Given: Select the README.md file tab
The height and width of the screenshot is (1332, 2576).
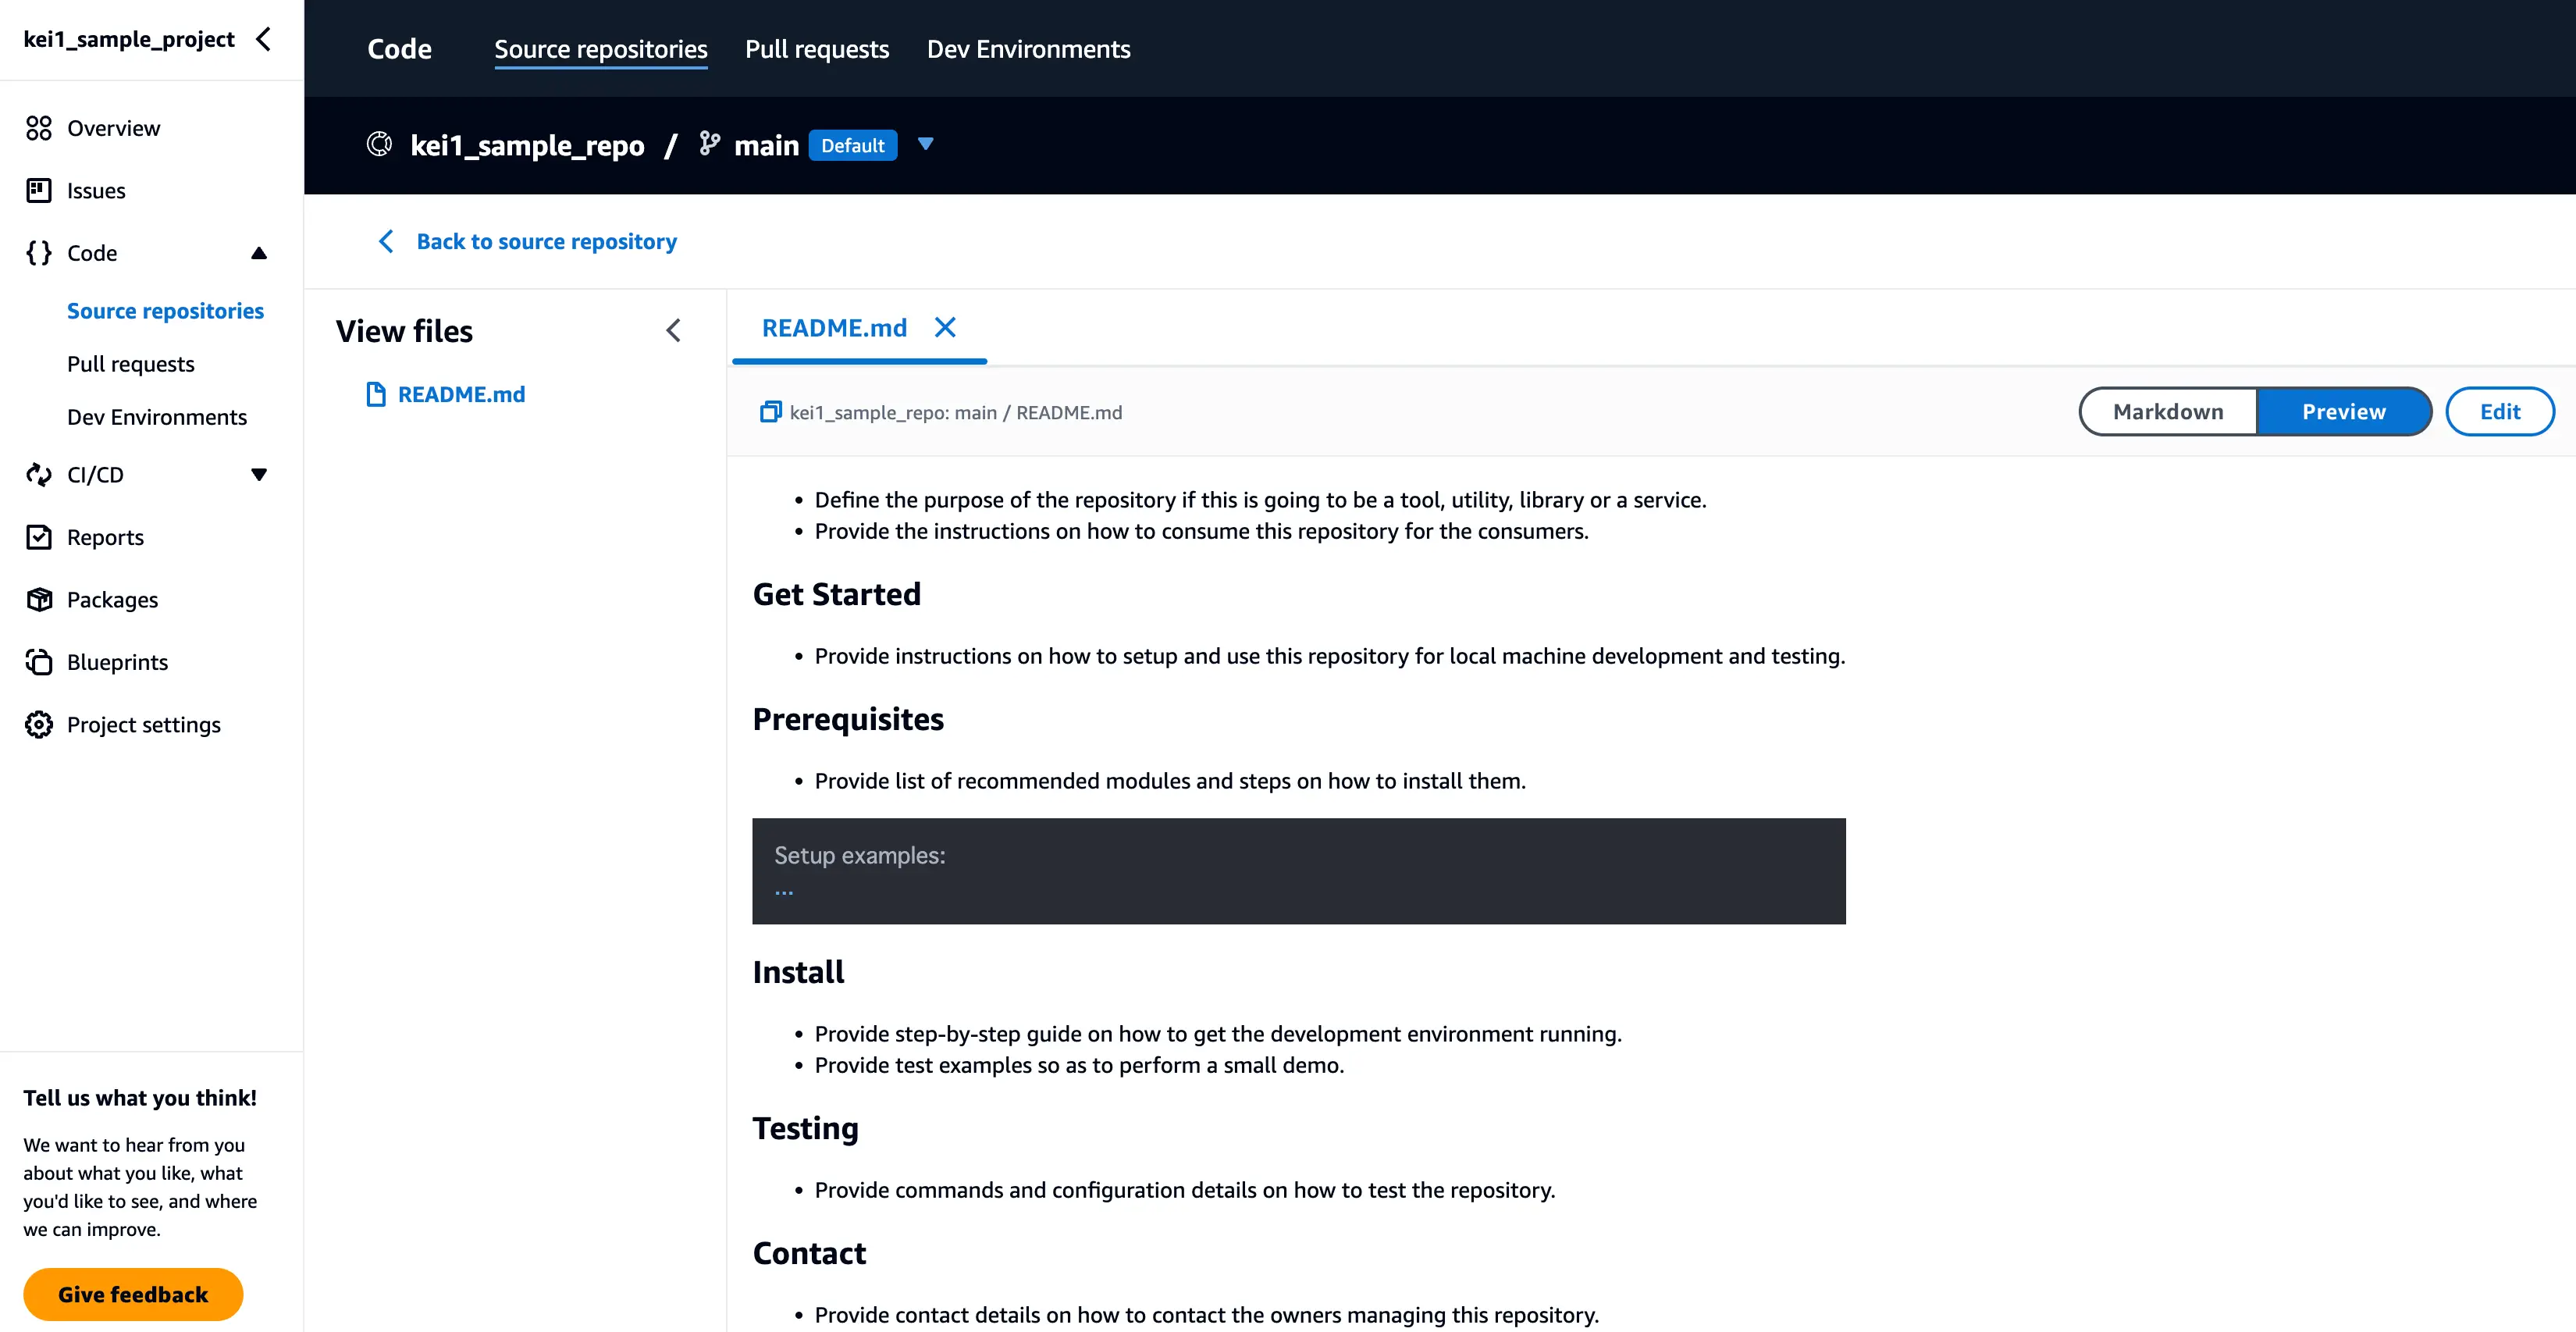Looking at the screenshot, I should [834, 328].
